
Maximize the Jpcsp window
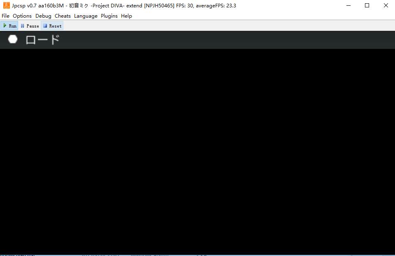click(x=367, y=5)
